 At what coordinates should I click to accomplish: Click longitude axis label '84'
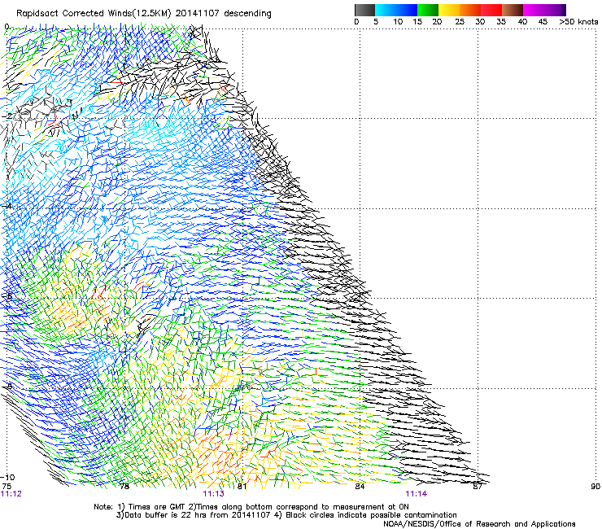[360, 487]
